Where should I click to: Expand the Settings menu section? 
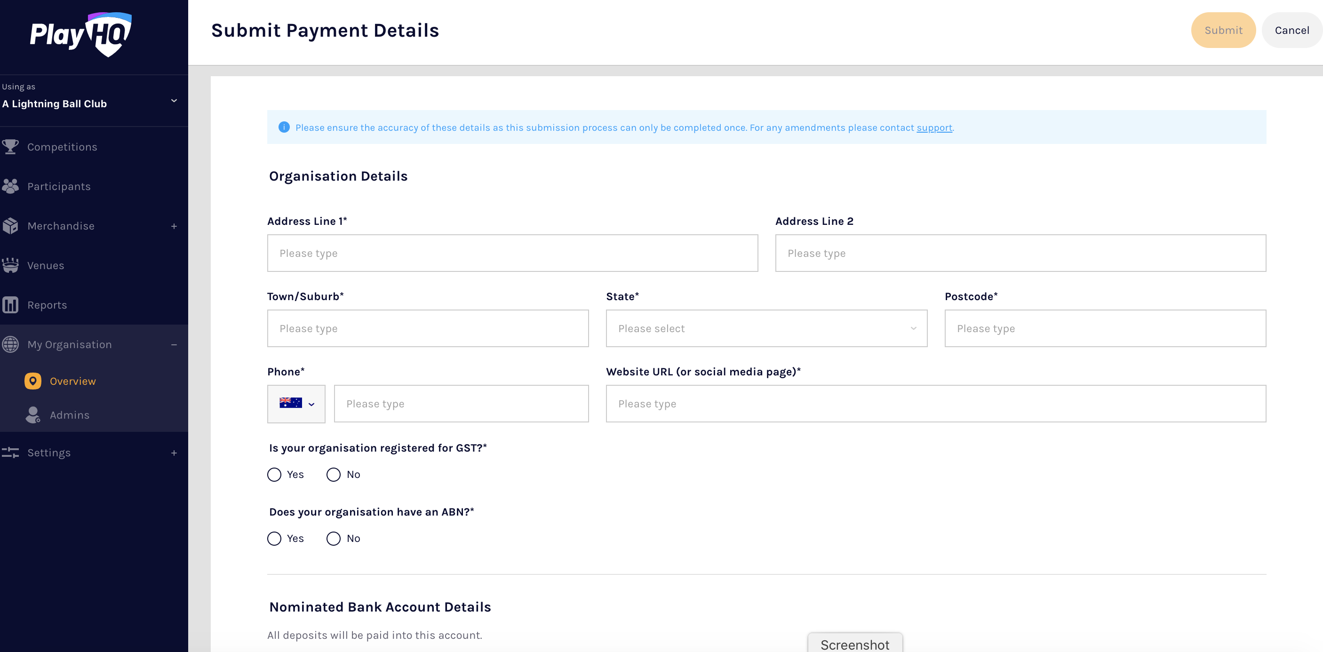click(174, 453)
